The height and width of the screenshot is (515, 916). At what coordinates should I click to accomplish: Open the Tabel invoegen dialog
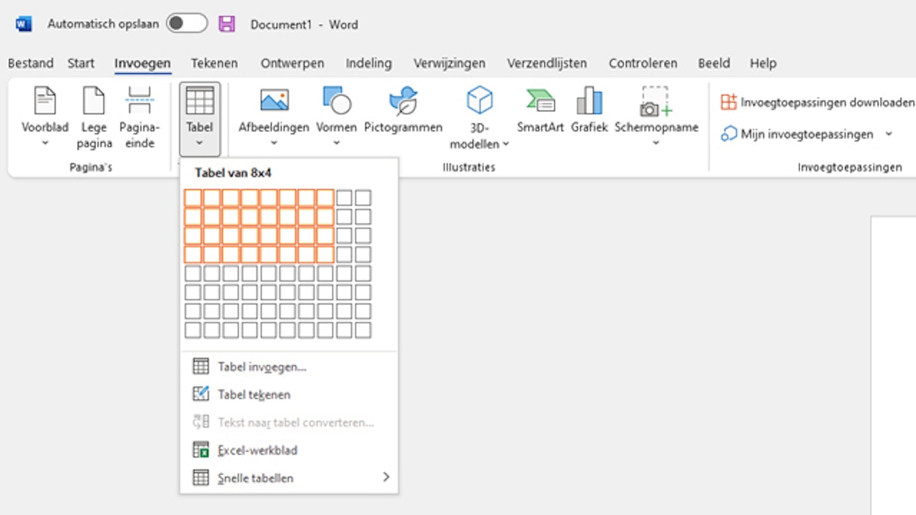(260, 365)
